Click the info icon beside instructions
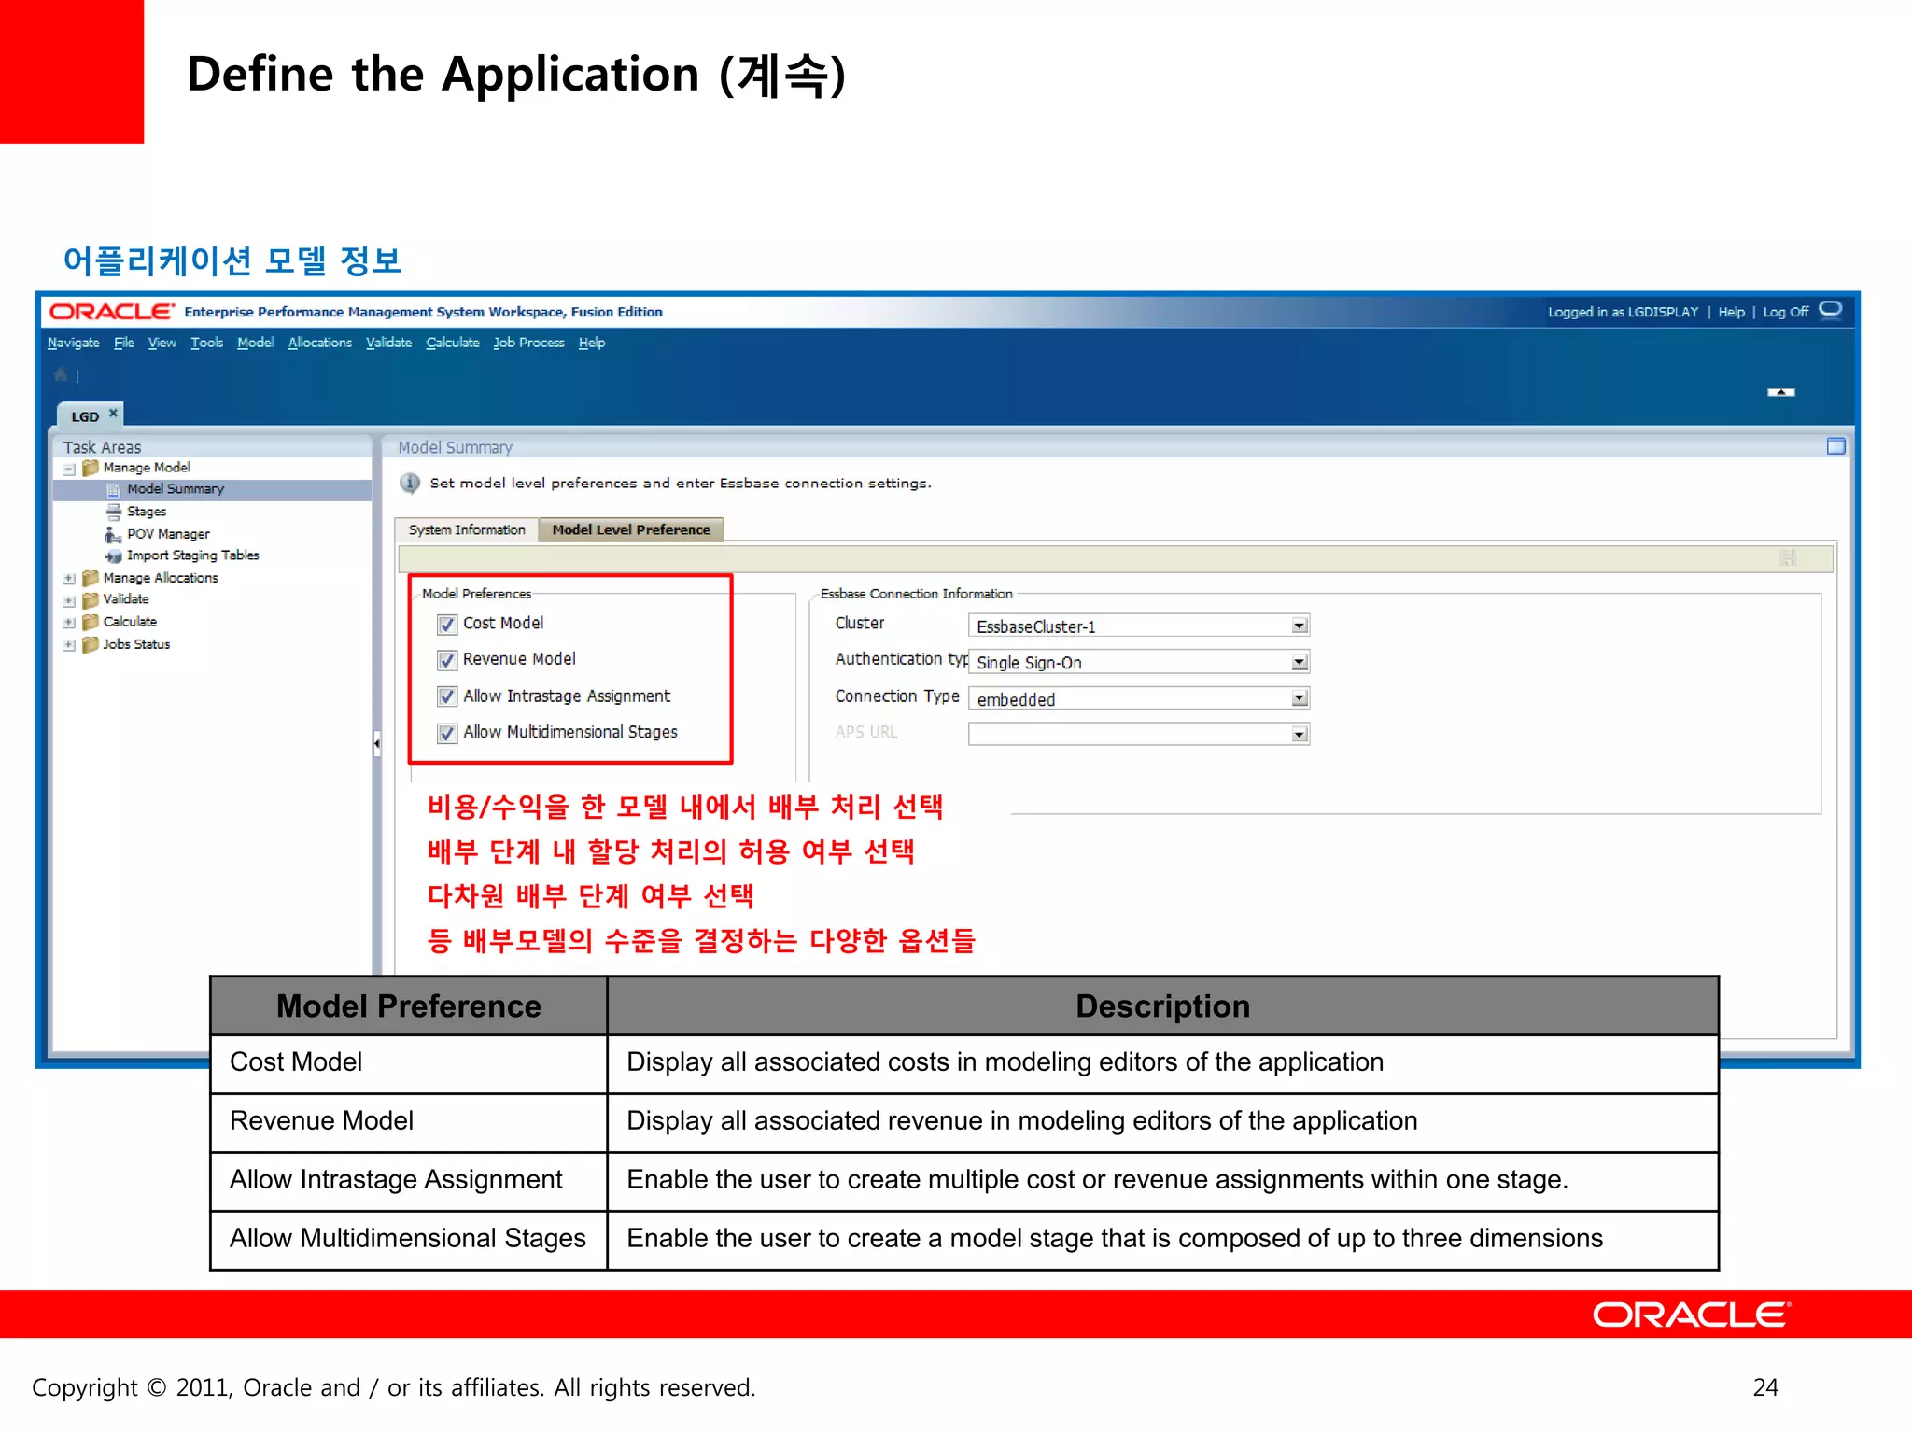 (x=410, y=483)
